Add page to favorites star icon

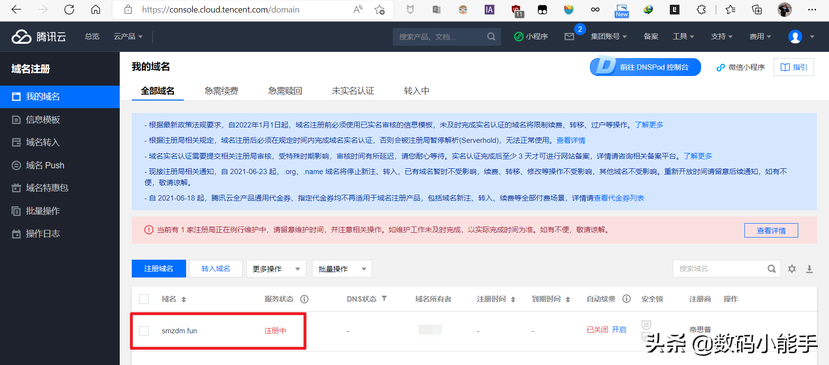pyautogui.click(x=380, y=10)
